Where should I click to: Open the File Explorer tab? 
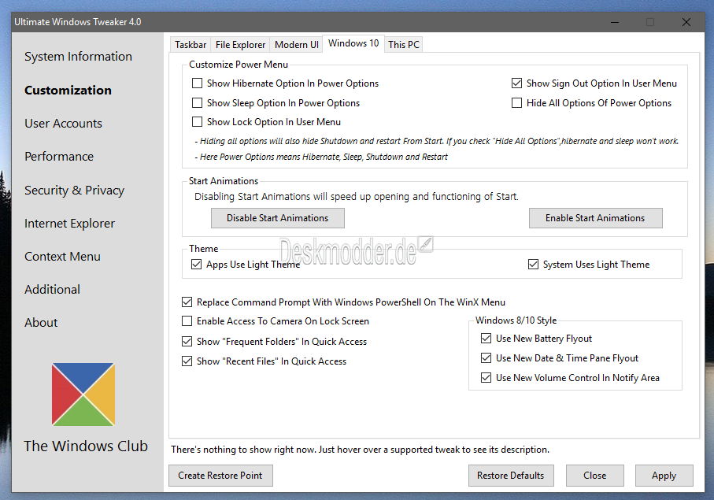pos(240,45)
